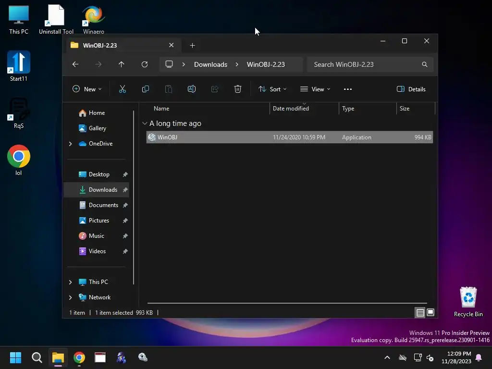Image resolution: width=492 pixels, height=369 pixels.
Task: Click the Share icon in toolbar
Action: point(215,89)
